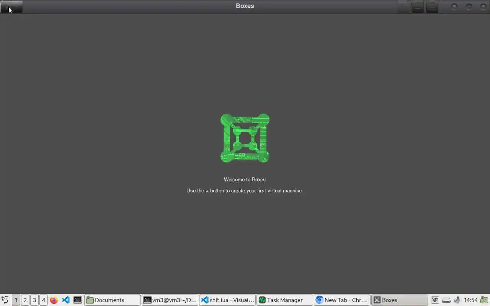Click the removable drive tray icon
The height and width of the screenshot is (306, 490).
click(x=446, y=300)
